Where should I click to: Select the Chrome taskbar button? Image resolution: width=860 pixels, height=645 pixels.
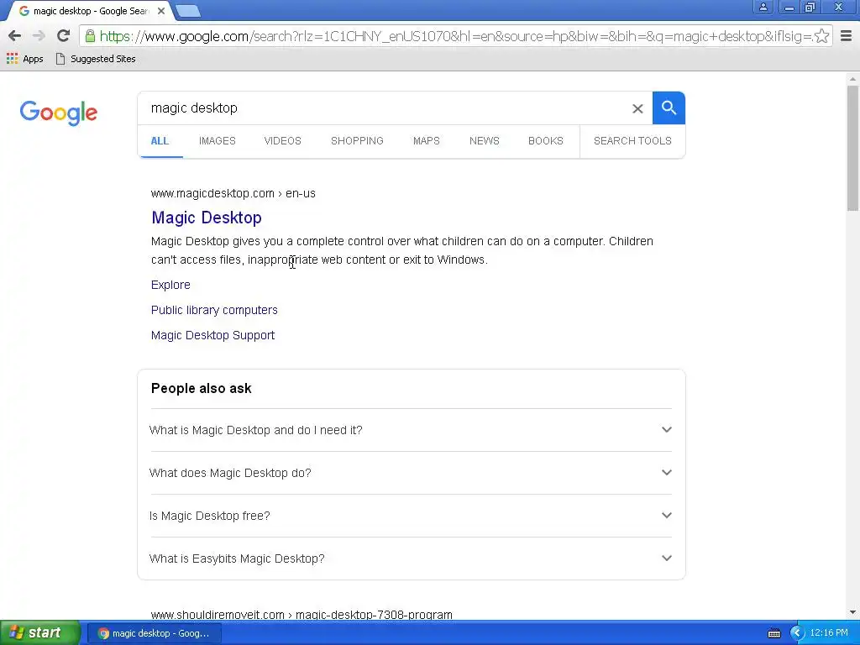click(155, 633)
